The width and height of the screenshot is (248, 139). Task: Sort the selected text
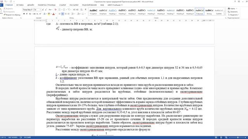[81, 10]
